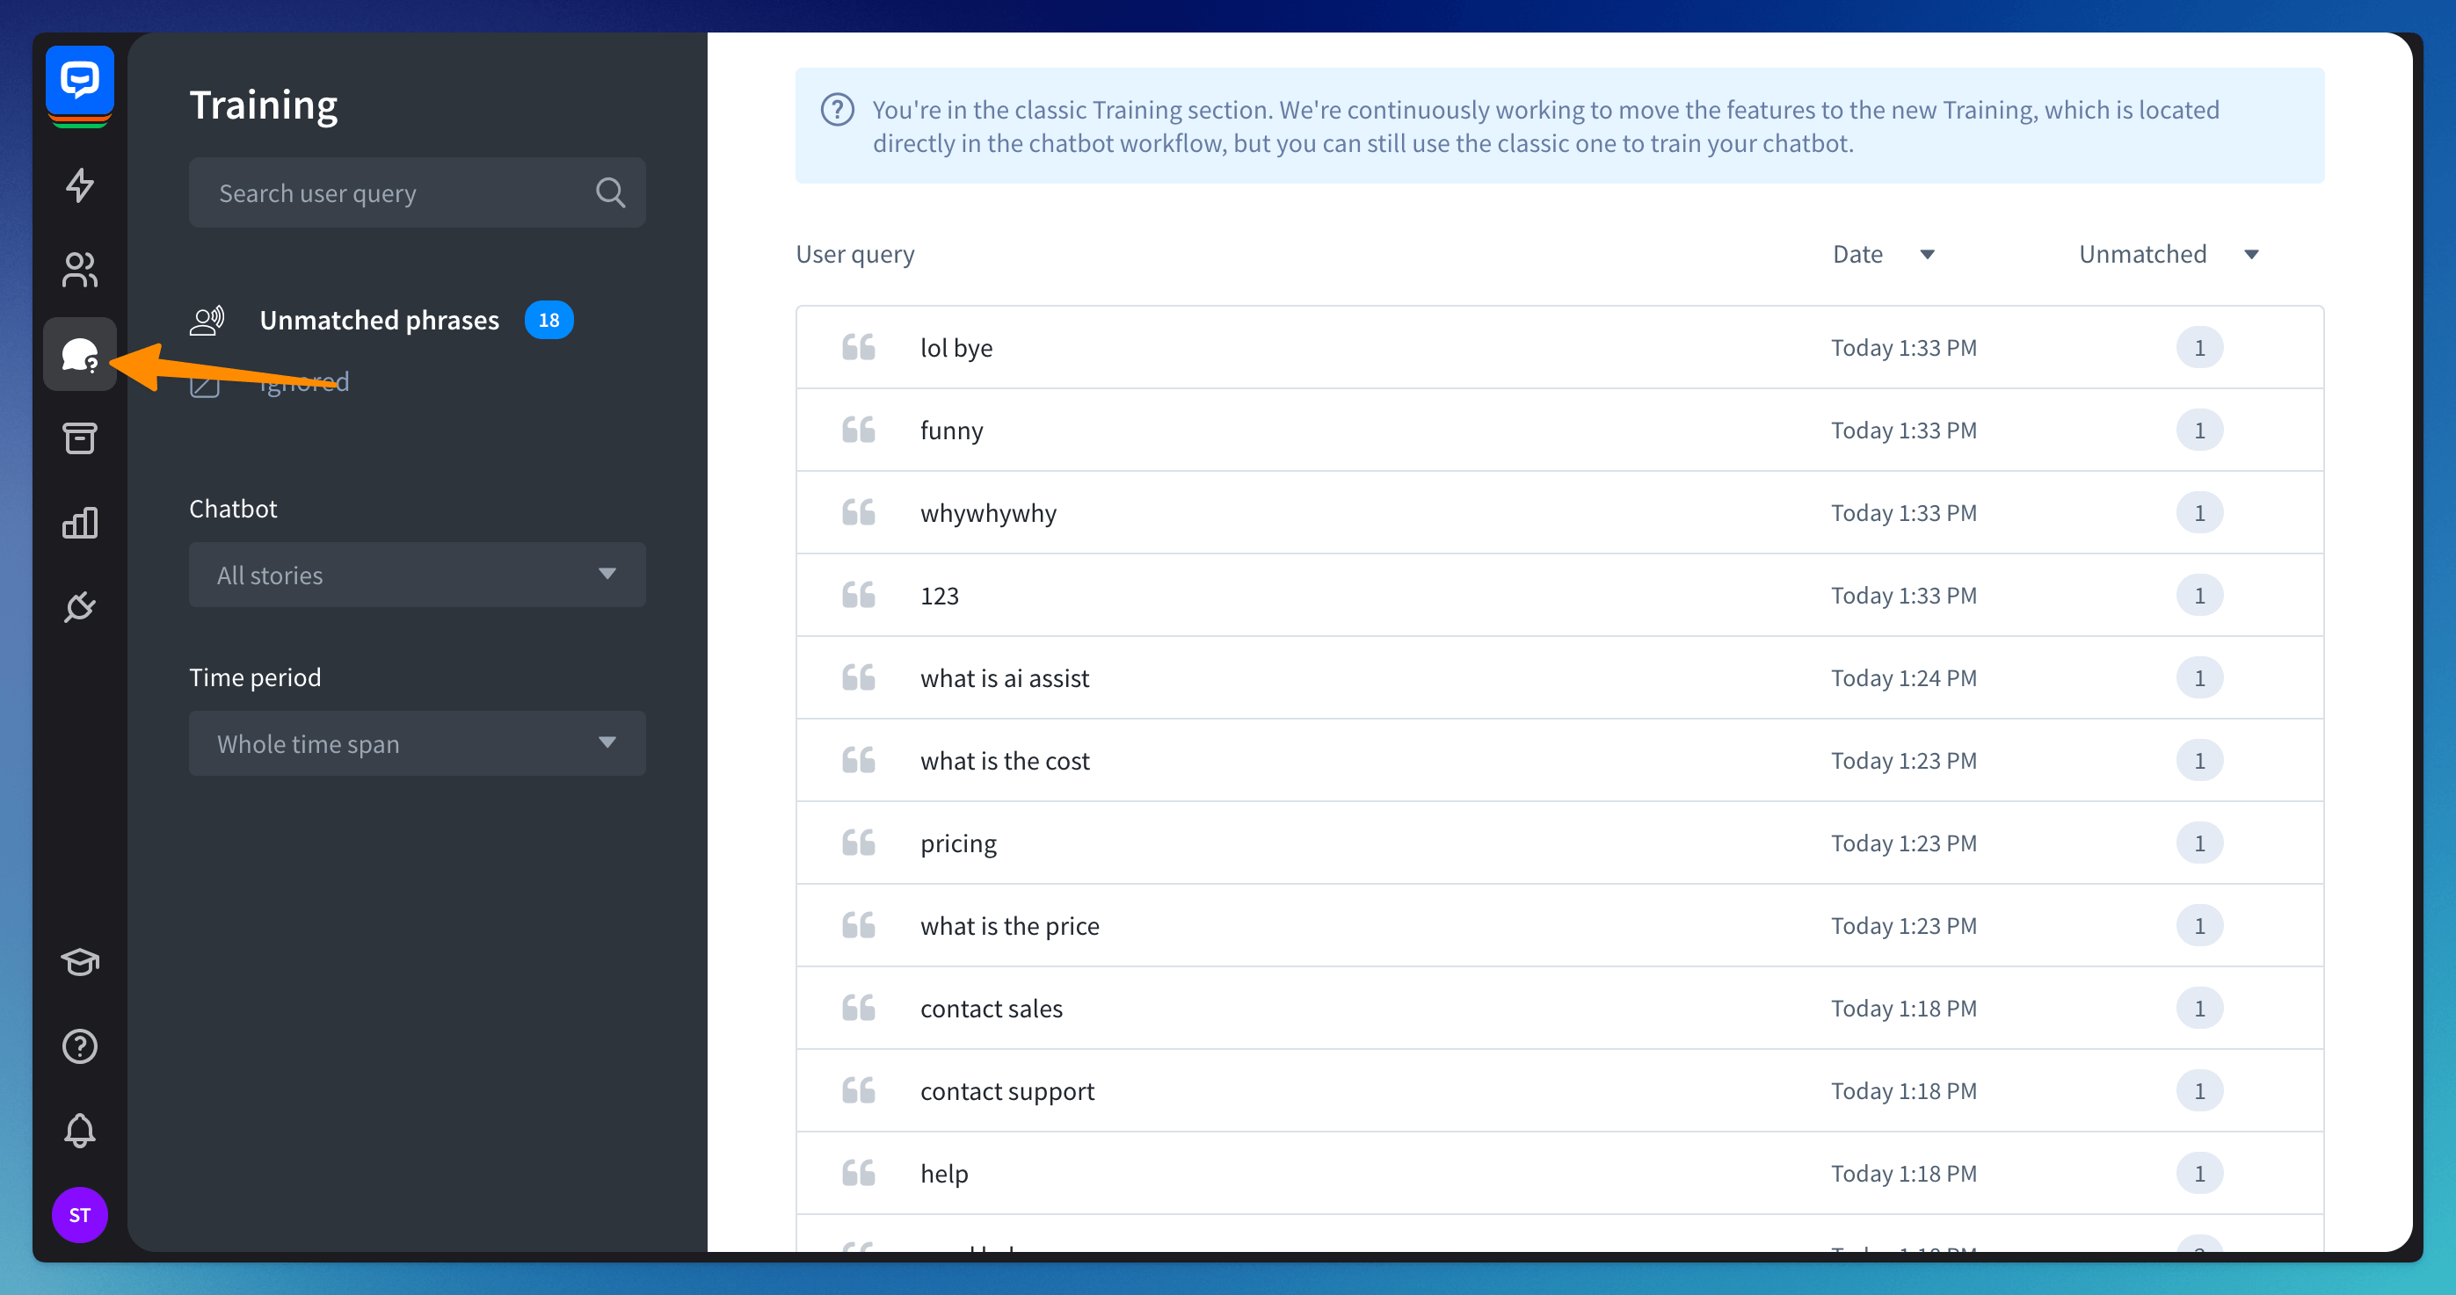
Task: Open the Integrations plug icon
Action: click(x=80, y=607)
